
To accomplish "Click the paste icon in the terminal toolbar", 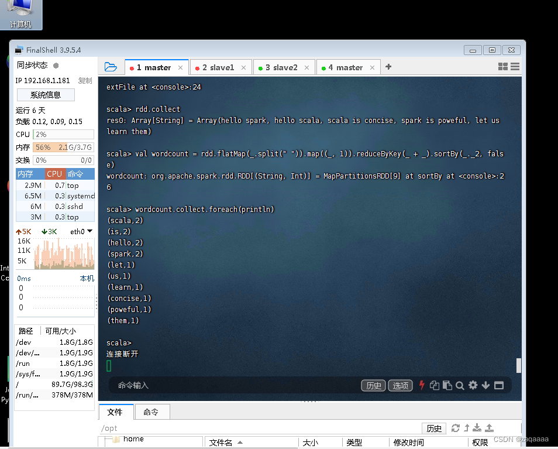I will [x=447, y=385].
